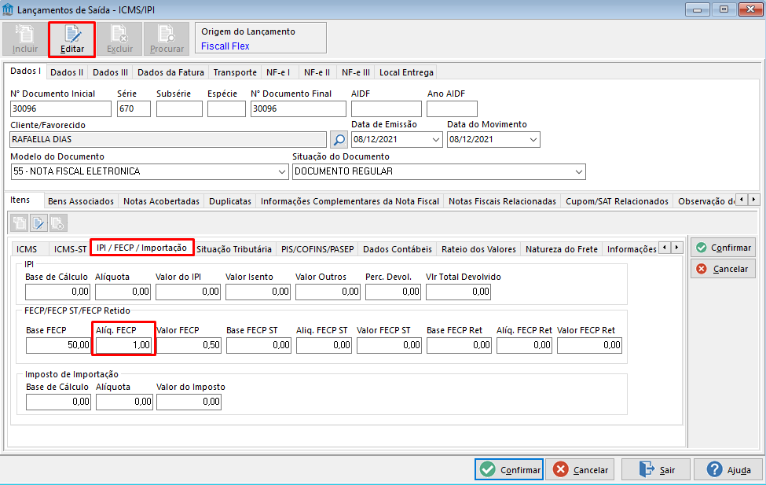
Task: Expand the Data de Emissão date dropdown
Action: (436, 140)
